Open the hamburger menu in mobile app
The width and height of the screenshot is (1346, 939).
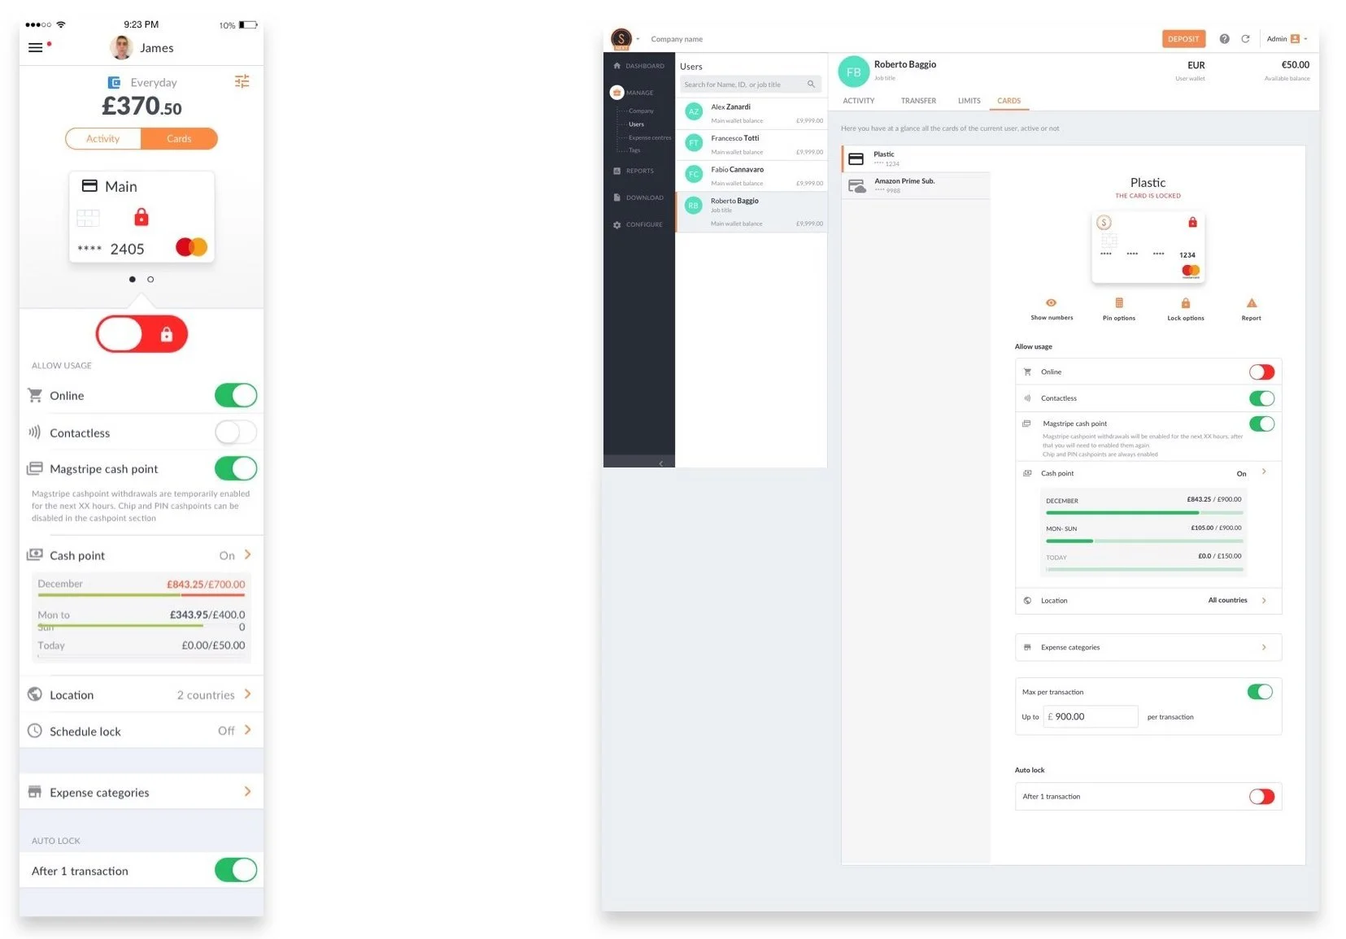tap(35, 48)
